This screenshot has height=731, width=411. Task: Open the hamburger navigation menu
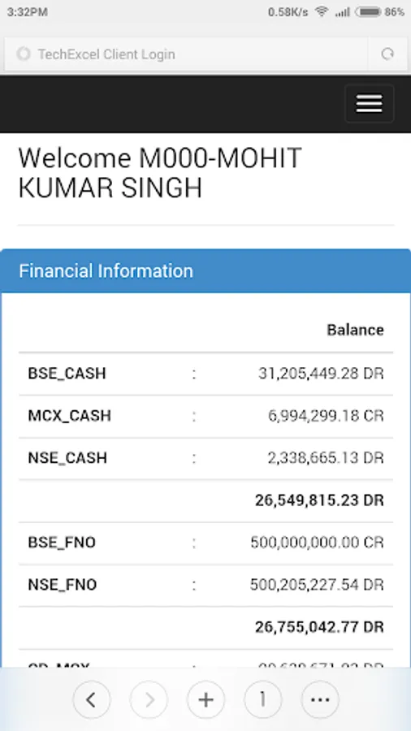tap(370, 103)
